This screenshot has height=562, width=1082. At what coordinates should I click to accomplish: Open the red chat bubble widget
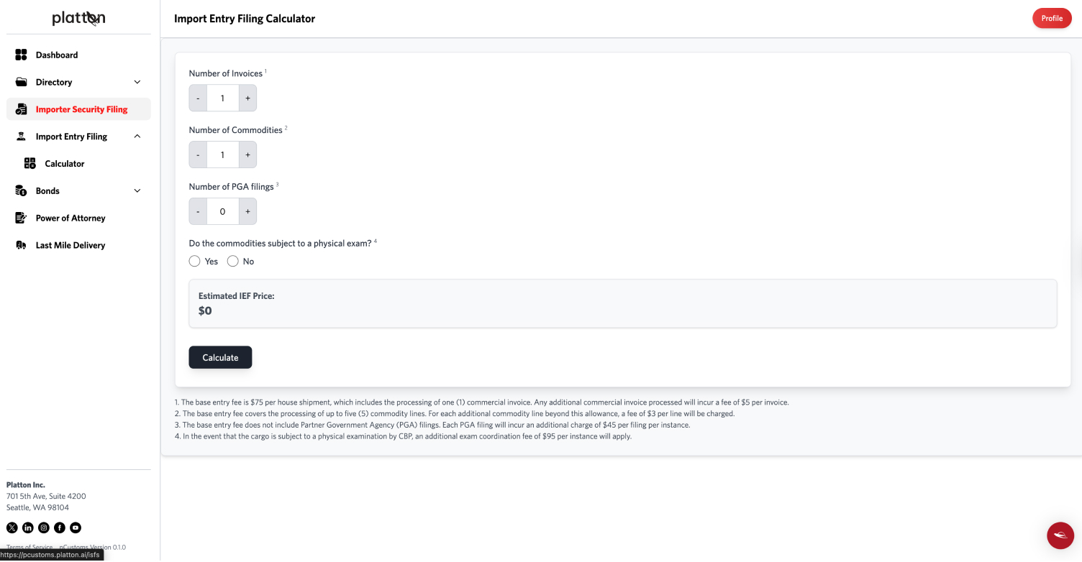(1060, 535)
